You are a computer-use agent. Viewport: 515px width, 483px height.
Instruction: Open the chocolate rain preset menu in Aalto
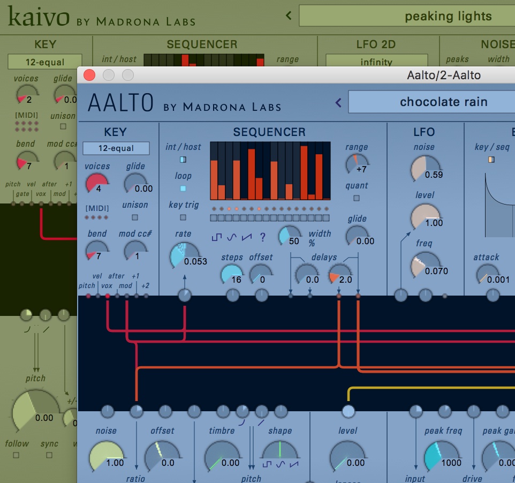tap(431, 102)
